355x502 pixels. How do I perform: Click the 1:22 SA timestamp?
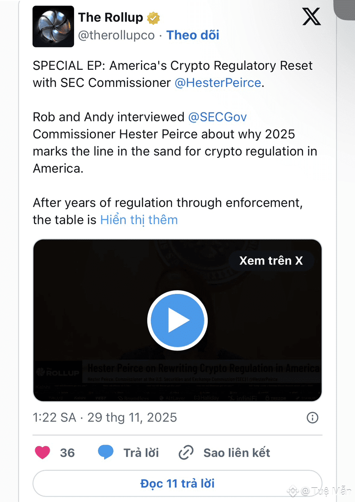54,418
